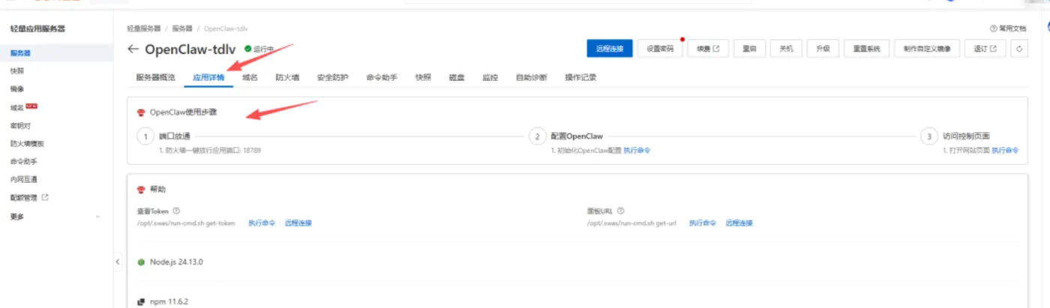Click the 设置密码 button

point(660,49)
